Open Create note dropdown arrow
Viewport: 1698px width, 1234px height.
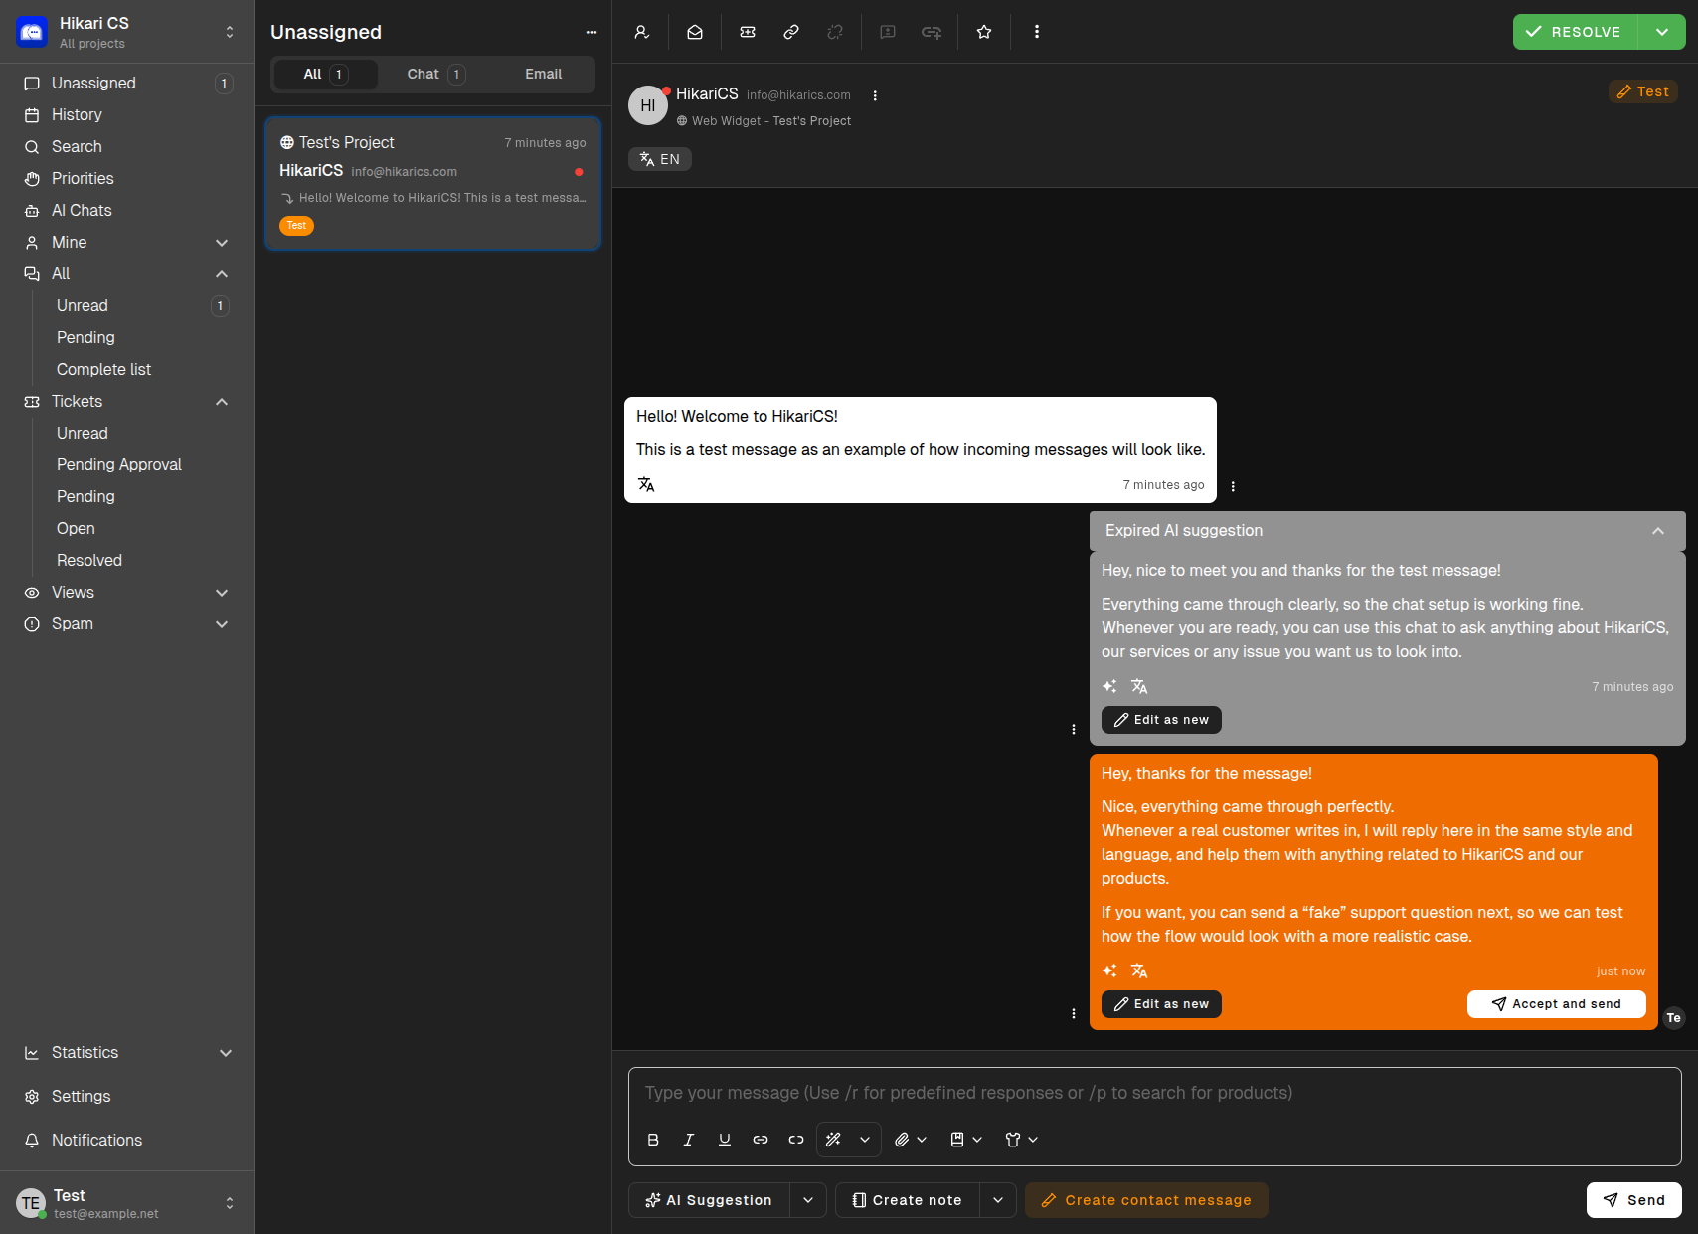click(x=998, y=1200)
